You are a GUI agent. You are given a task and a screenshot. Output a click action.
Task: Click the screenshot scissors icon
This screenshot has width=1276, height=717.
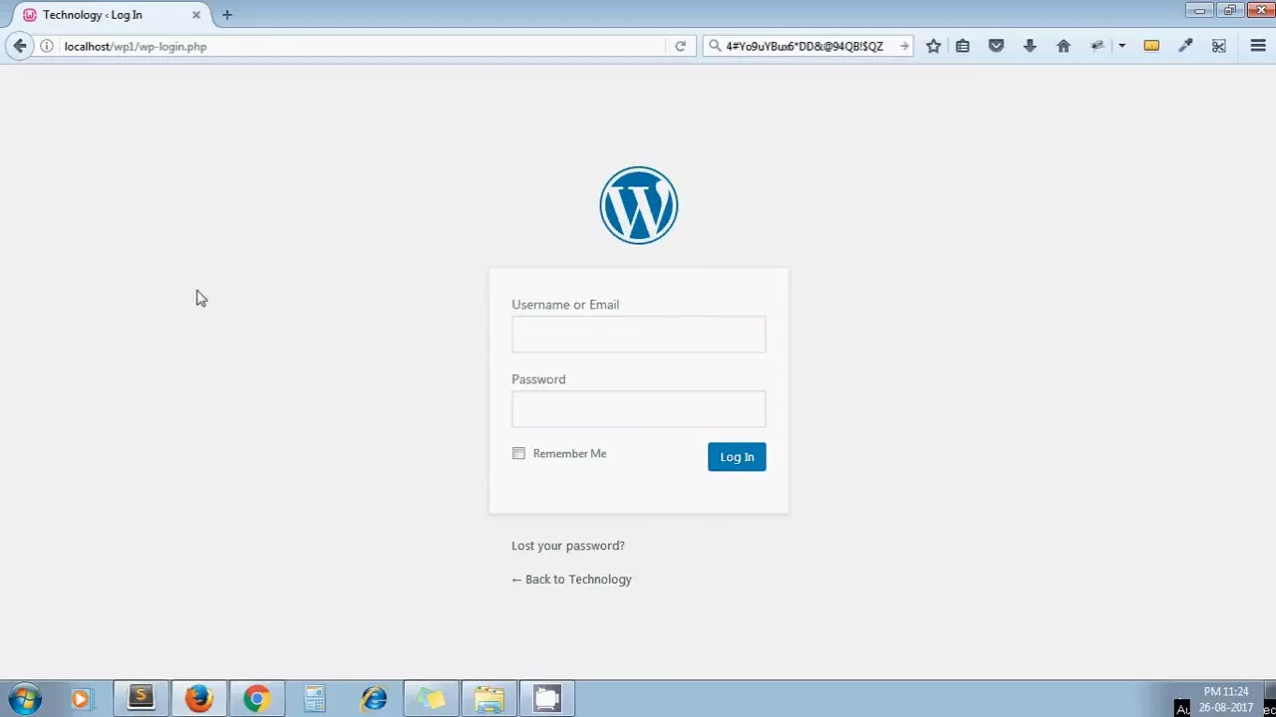1218,46
